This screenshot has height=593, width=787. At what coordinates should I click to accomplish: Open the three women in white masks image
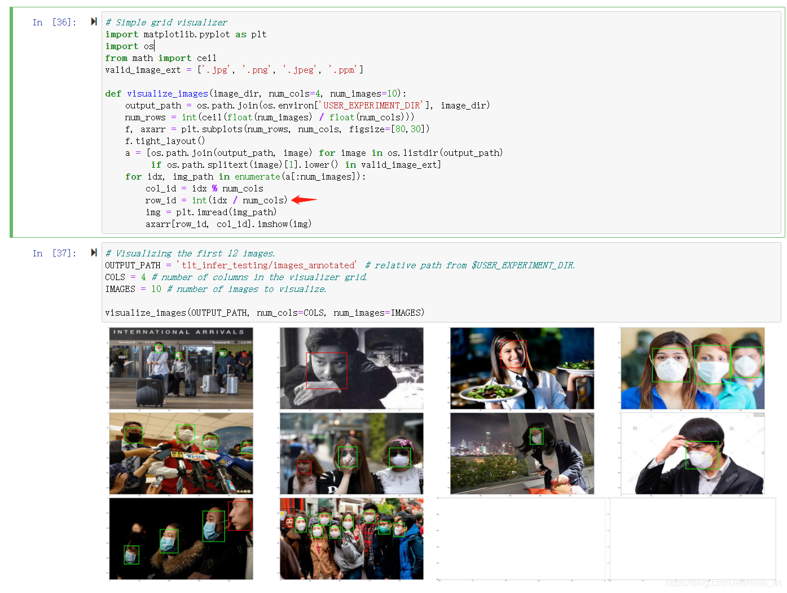click(692, 368)
